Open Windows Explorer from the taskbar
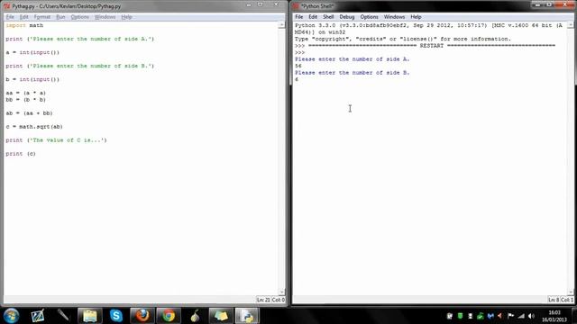 [x=90, y=316]
